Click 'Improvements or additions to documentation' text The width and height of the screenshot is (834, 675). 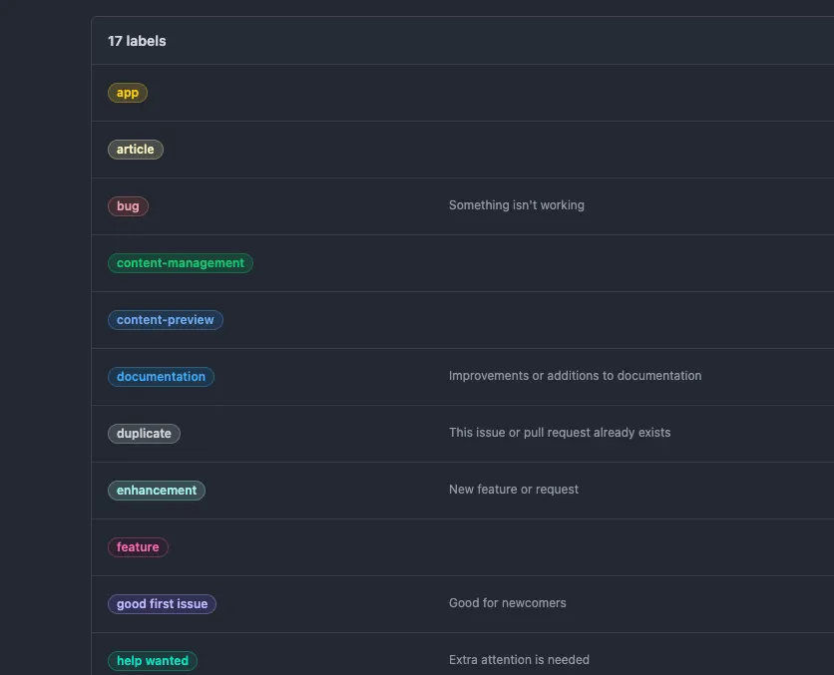click(575, 376)
